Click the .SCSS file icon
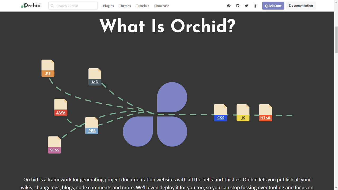 (54, 145)
